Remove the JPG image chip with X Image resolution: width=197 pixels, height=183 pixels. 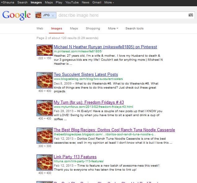(53, 15)
